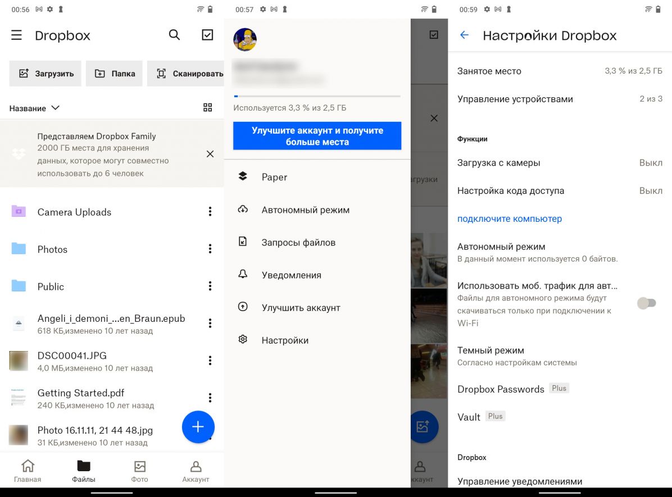
Task: Tap the подключите компьютер link
Action: pos(510,218)
